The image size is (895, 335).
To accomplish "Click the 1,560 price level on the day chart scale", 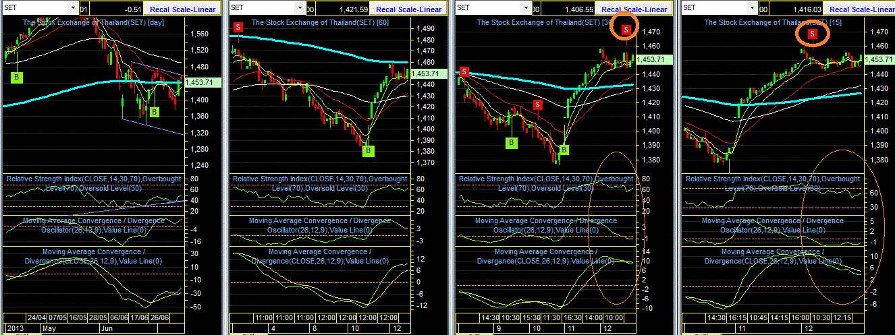I will 199,33.
